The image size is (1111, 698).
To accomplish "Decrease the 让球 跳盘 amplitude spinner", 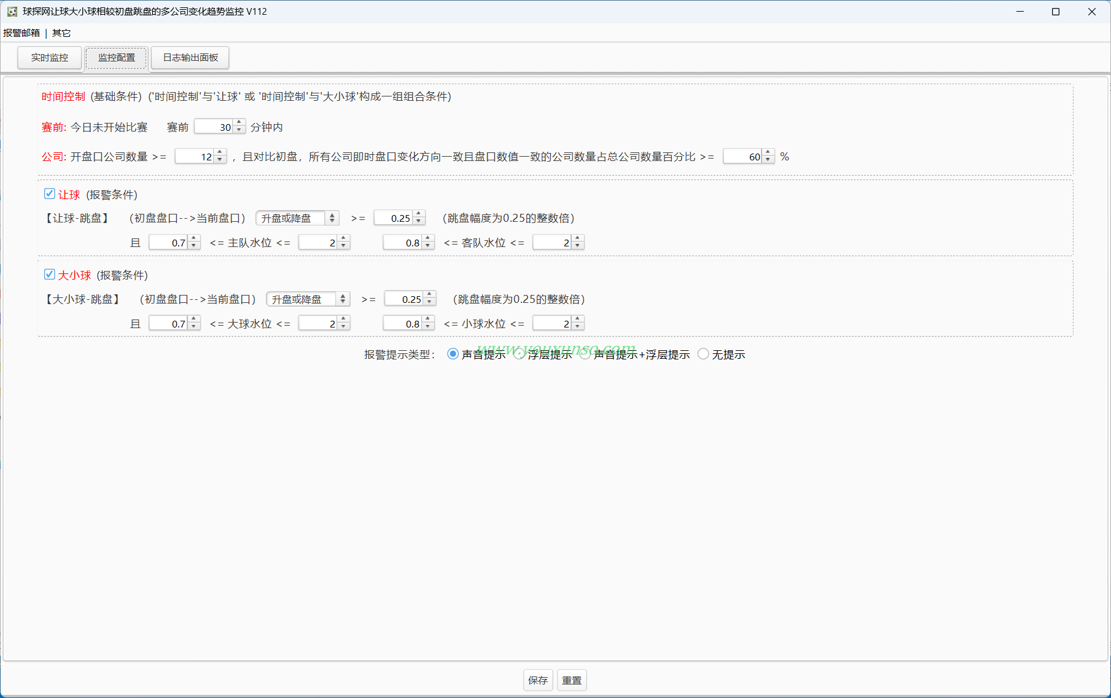I will 419,221.
